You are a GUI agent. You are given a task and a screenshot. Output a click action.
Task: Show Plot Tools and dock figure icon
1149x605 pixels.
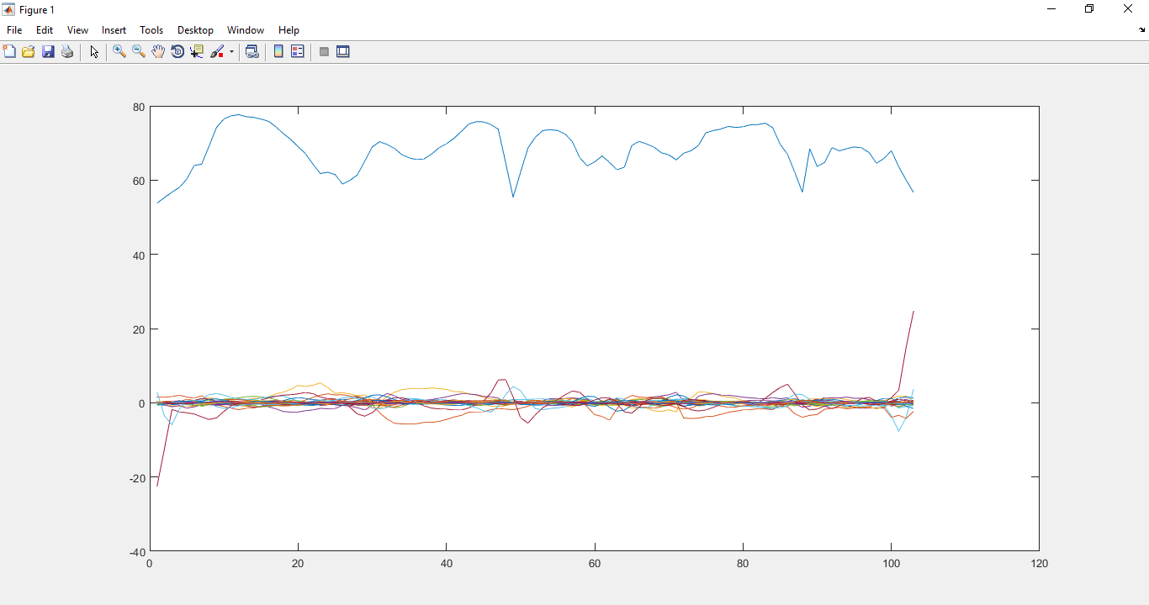[343, 51]
